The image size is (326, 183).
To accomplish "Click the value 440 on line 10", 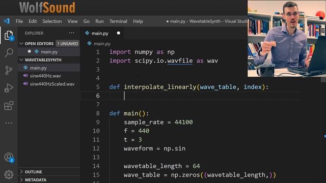I will [144, 131].
